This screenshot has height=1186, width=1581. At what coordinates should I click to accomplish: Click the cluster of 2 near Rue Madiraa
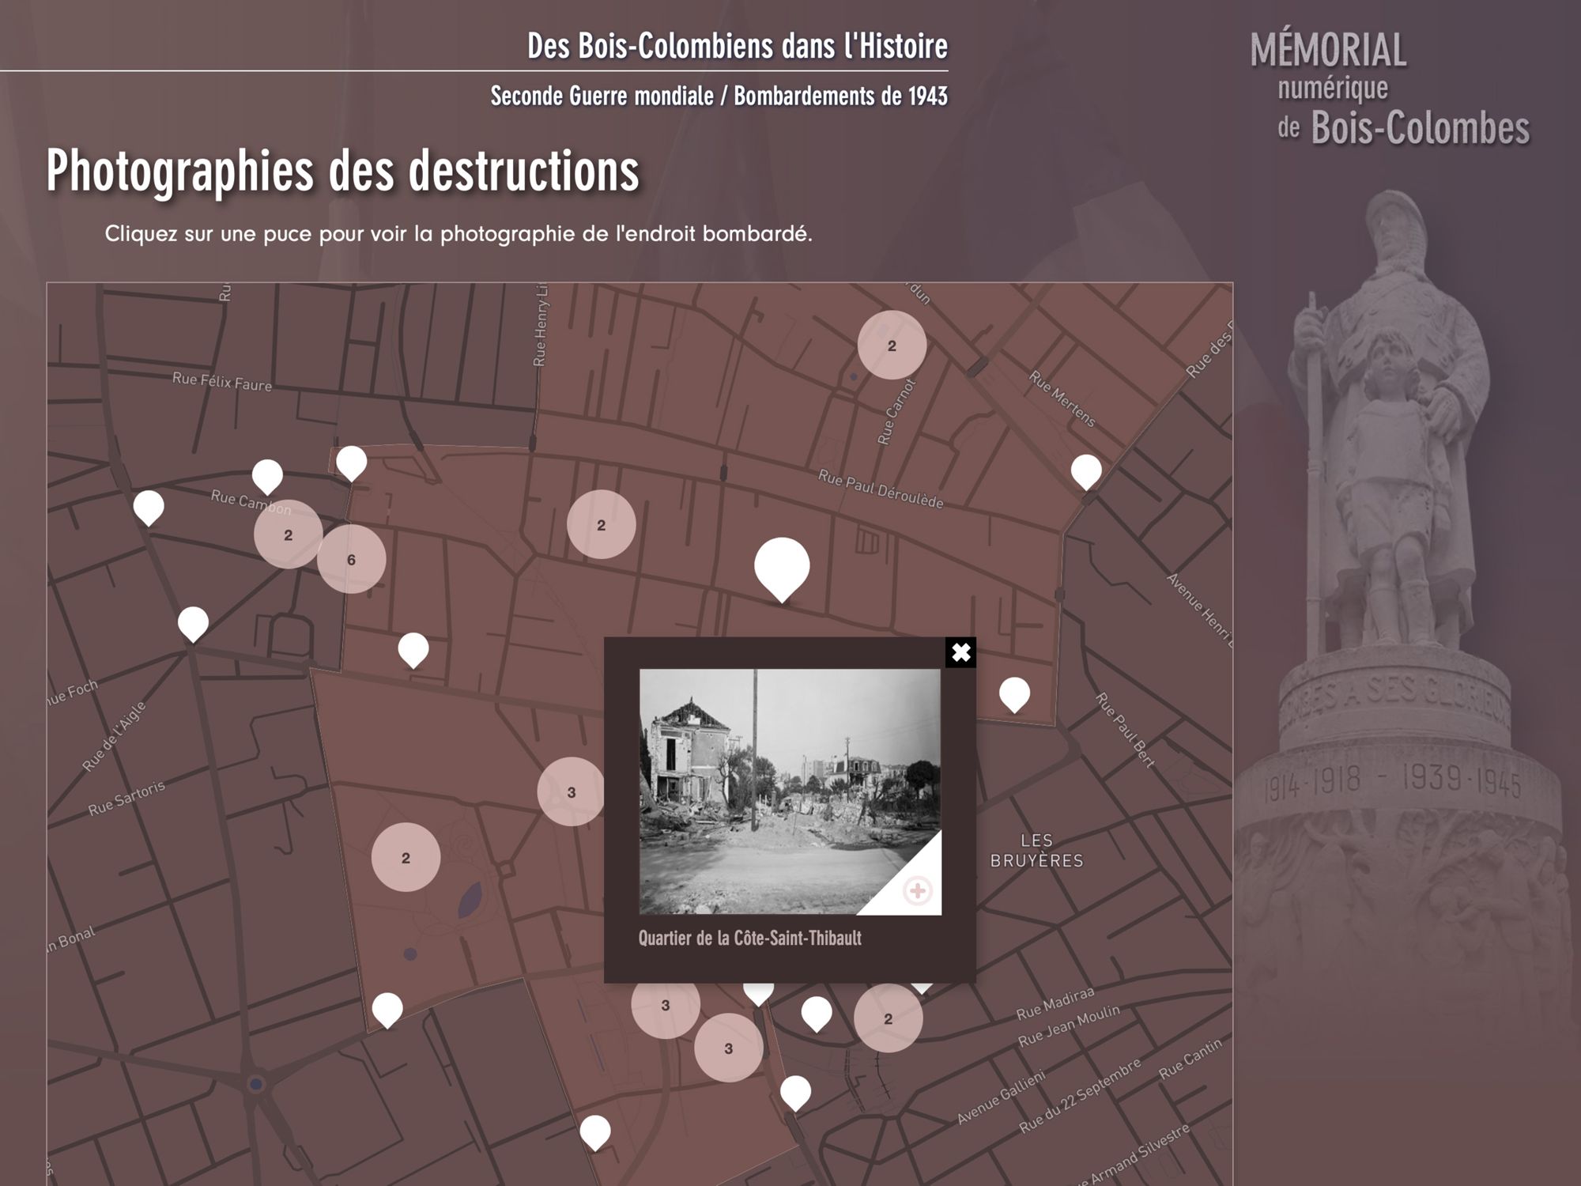tap(888, 1018)
